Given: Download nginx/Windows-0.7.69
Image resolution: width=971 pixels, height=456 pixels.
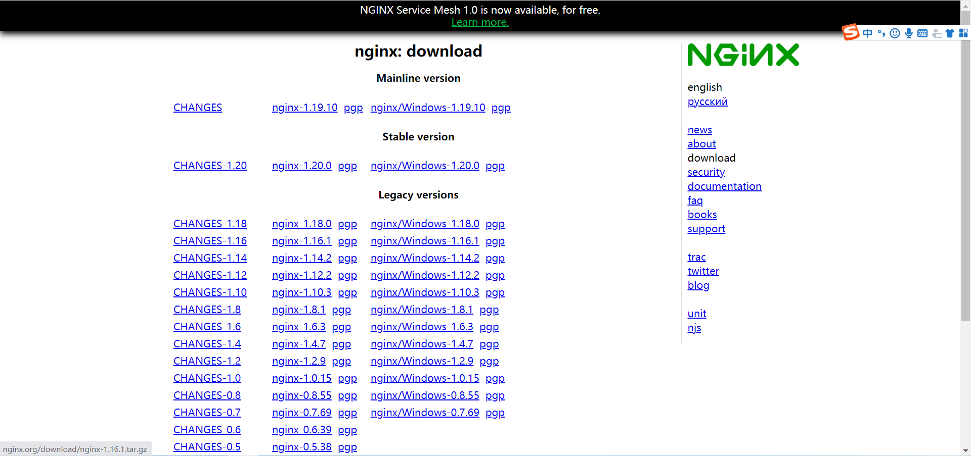Looking at the screenshot, I should pyautogui.click(x=425, y=413).
